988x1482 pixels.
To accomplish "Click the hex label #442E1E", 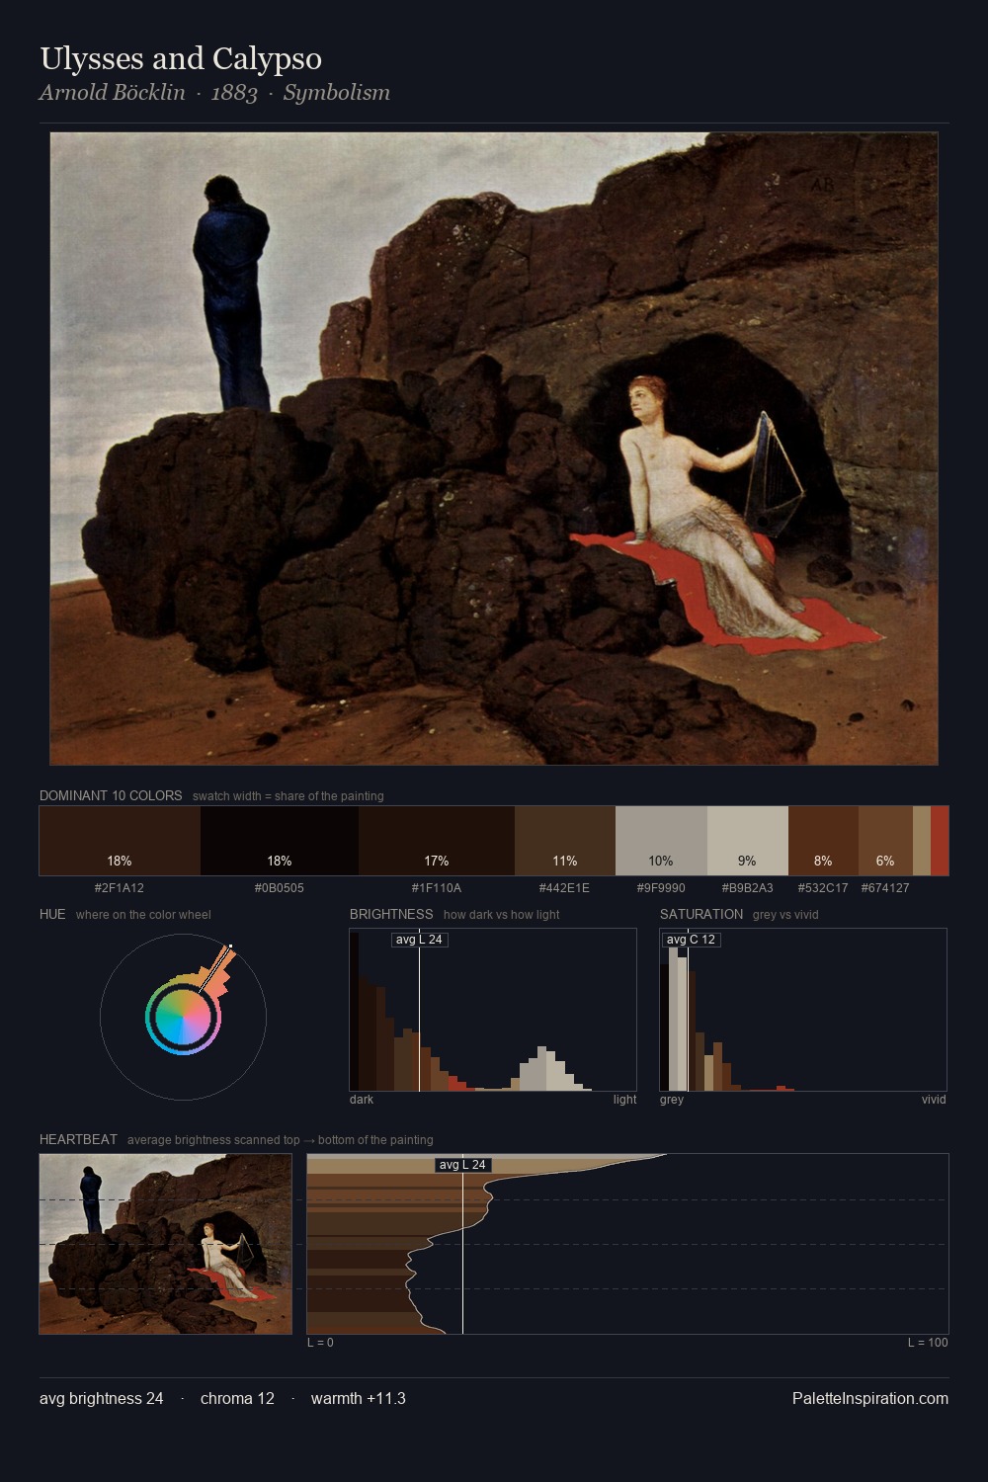I will tap(565, 888).
